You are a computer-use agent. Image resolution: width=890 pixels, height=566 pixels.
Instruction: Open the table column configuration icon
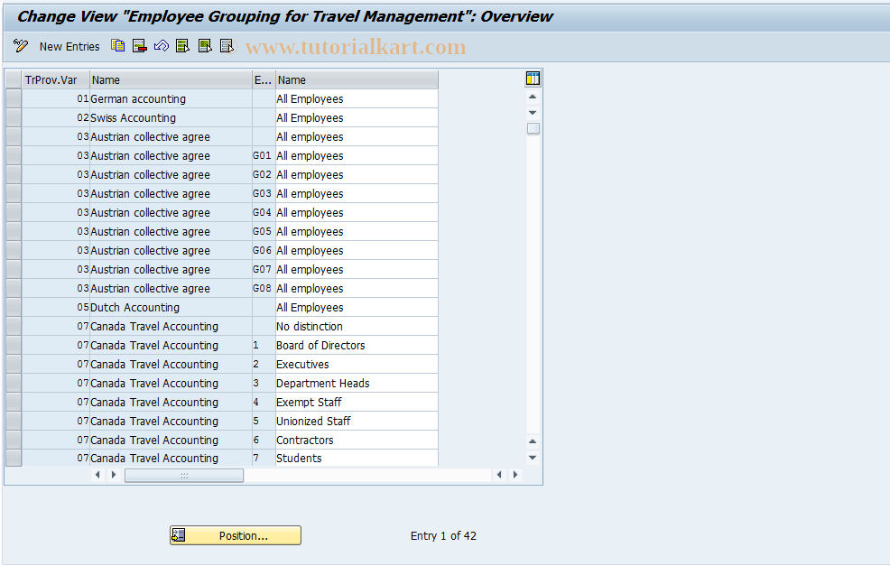(x=533, y=79)
